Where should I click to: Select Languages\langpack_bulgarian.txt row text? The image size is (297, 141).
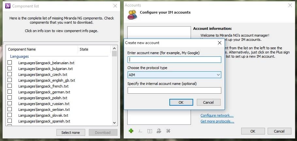point(45,69)
